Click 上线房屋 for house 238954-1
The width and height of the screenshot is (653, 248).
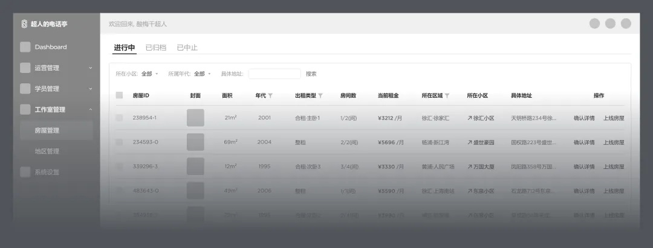[614, 118]
